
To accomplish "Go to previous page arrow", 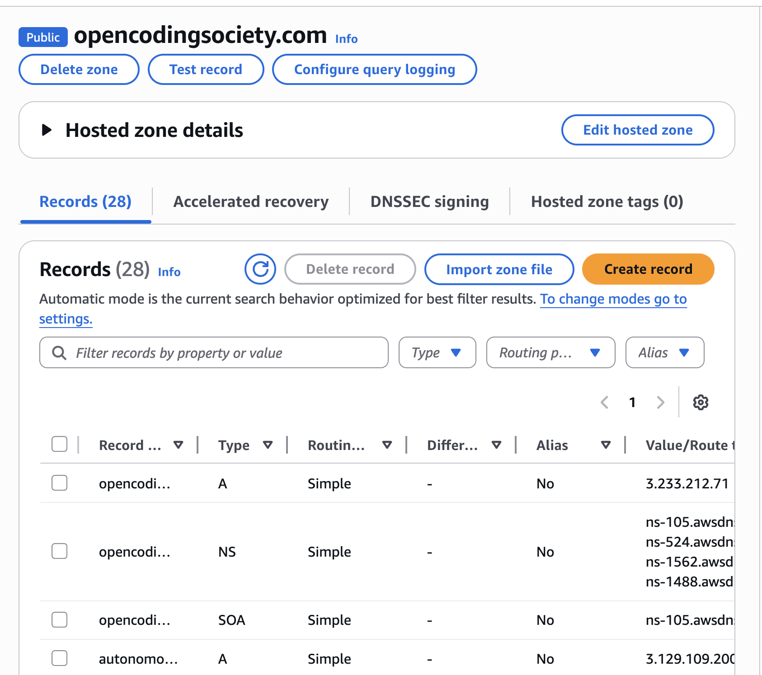I will pyautogui.click(x=605, y=402).
